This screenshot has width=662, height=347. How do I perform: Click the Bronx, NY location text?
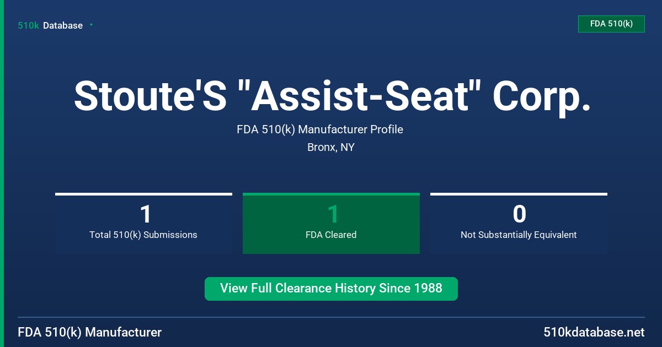click(331, 147)
